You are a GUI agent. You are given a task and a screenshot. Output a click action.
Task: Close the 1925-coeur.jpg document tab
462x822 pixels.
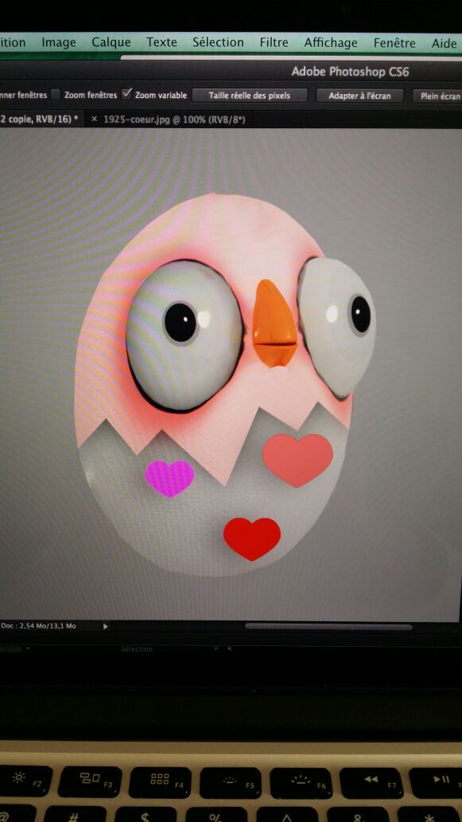click(94, 119)
